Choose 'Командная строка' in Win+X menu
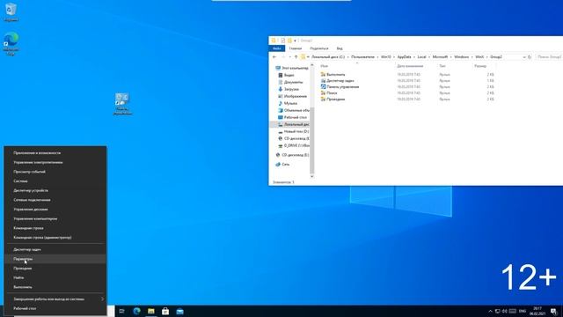This screenshot has width=563, height=317. click(x=55, y=228)
